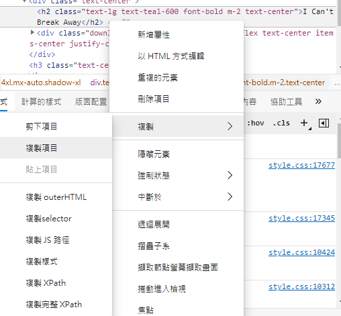Open style.css:10424 source link

pyautogui.click(x=301, y=252)
